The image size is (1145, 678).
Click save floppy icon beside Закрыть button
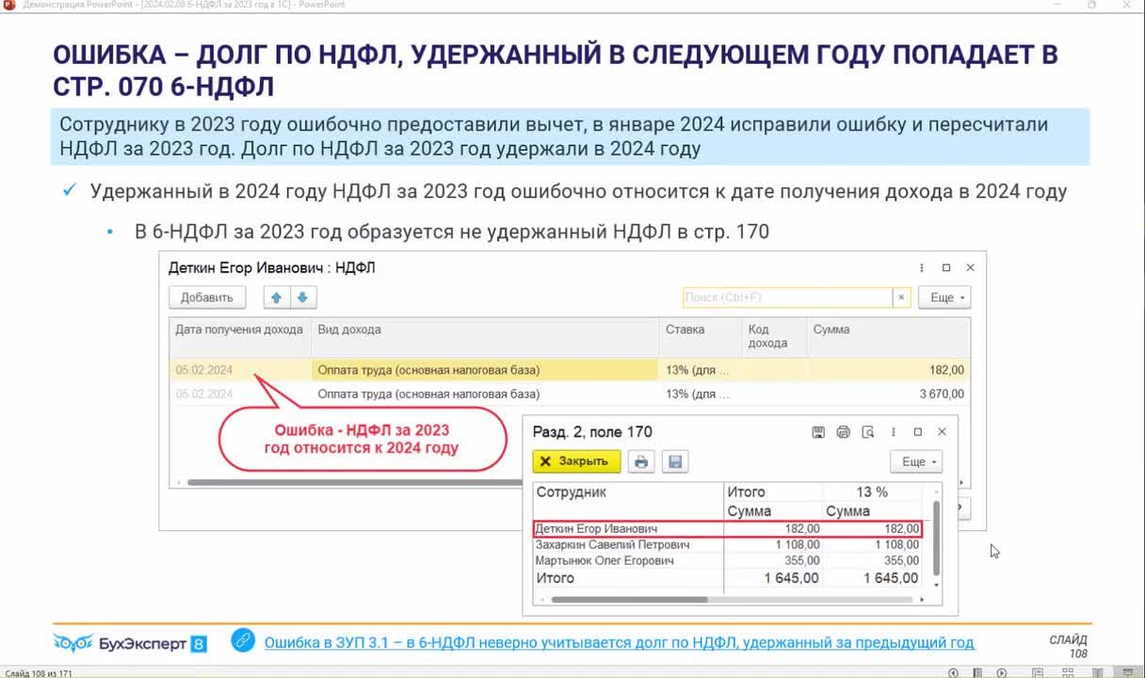coord(675,462)
